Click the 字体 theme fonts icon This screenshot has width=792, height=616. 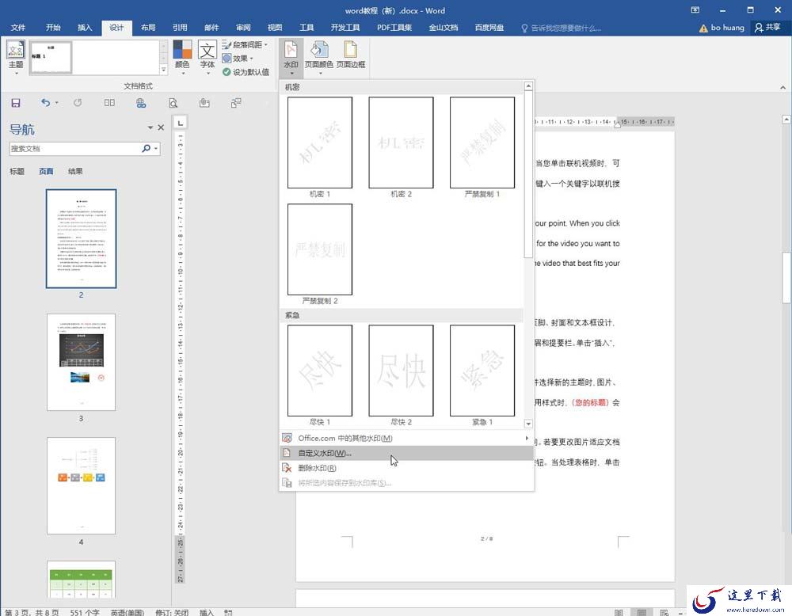(x=207, y=57)
